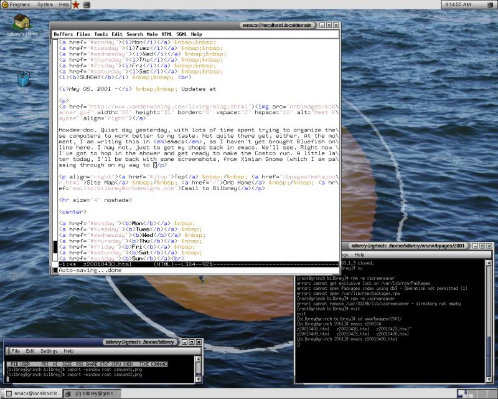This screenshot has width=498, height=399.
Task: Open the Buffers menu in emacs
Action: click(63, 34)
